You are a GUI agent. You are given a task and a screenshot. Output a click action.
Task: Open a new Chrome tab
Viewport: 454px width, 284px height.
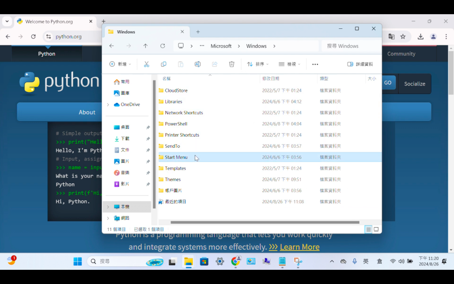click(103, 21)
